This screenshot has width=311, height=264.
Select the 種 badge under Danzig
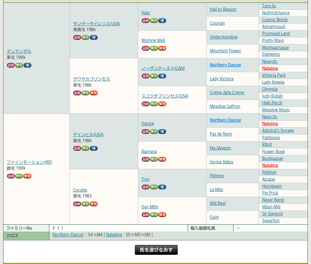click(x=162, y=132)
